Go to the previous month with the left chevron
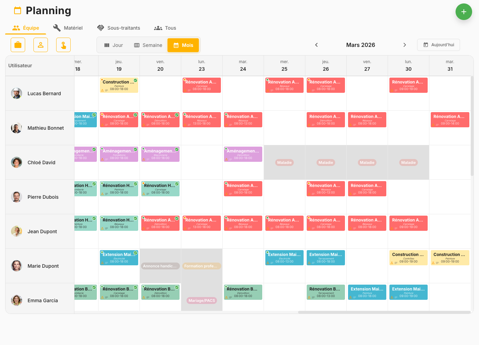 [x=316, y=45]
